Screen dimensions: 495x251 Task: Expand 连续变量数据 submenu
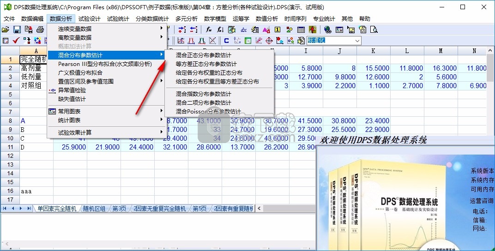(x=107, y=29)
